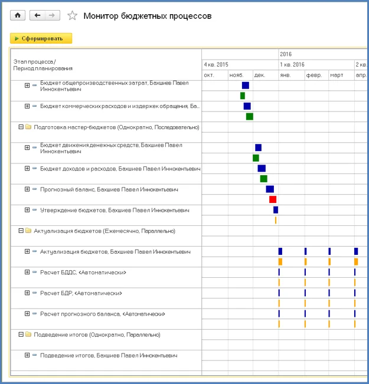Expand the Расчет БДДС row
Image resolution: width=369 pixels, height=384 pixels.
click(27, 272)
